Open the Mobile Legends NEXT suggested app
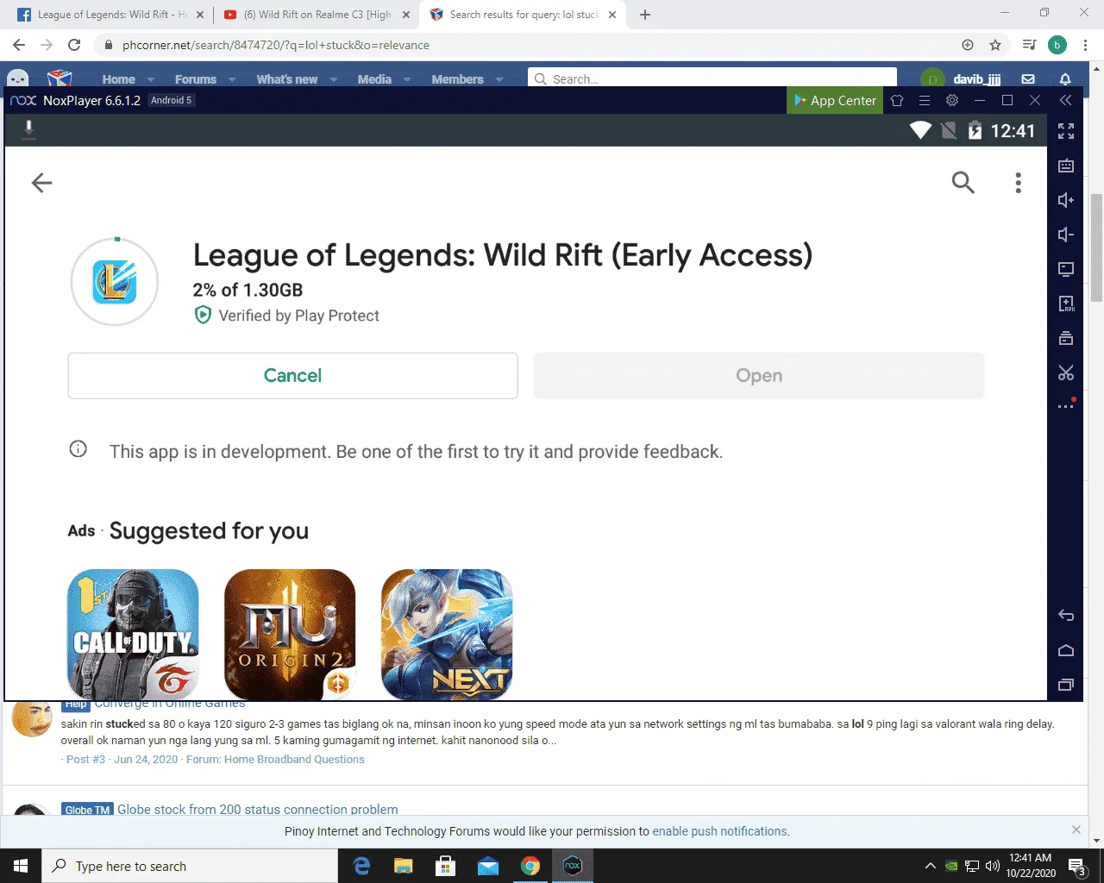 pos(447,635)
